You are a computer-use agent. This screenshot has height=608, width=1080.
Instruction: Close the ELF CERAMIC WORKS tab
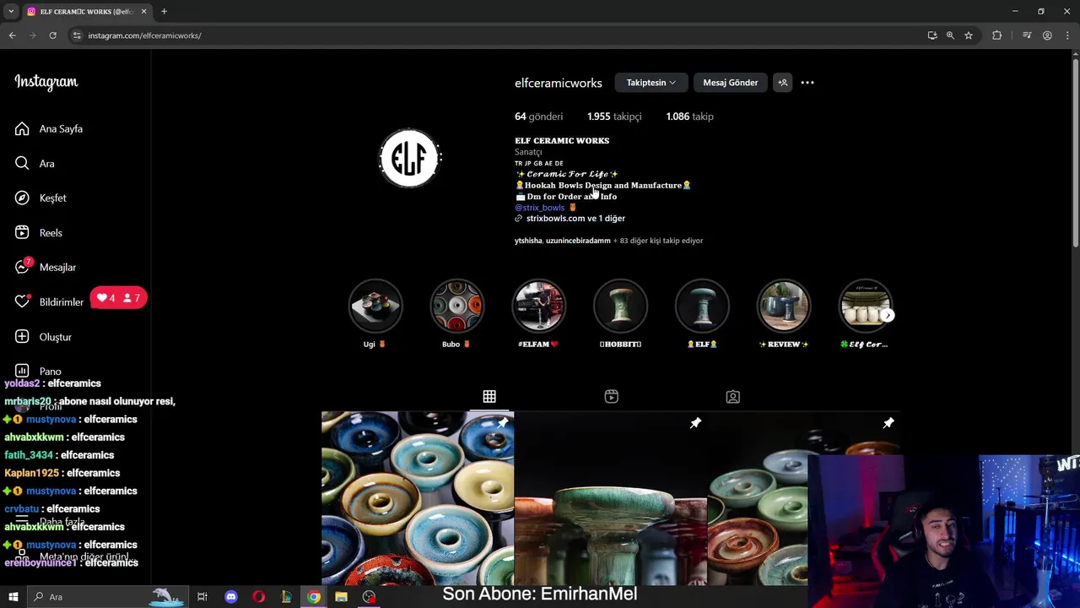(143, 11)
